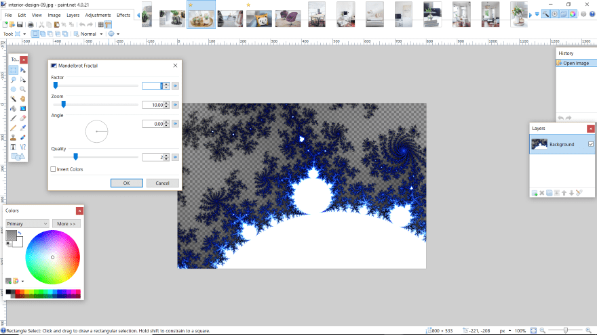Viewport: 597px width, 335px height.
Task: Open the Effects menu
Action: [123, 14]
